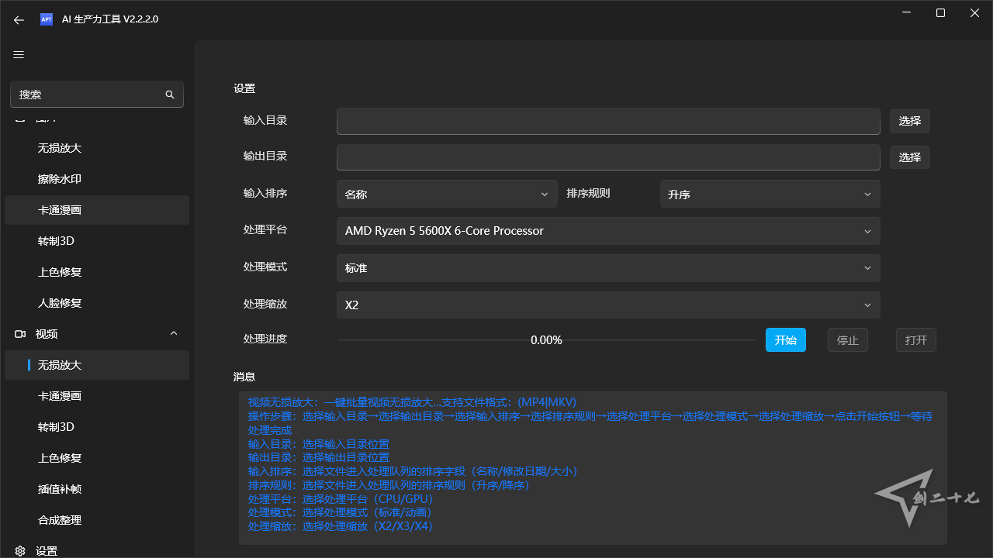Viewport: 993px width, 558px height.
Task: Select 合成整理 in sidebar
Action: click(97, 520)
